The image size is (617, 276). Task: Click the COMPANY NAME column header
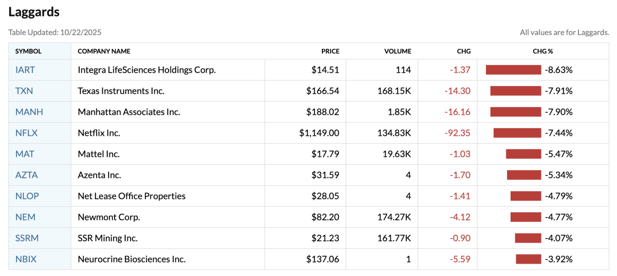104,51
